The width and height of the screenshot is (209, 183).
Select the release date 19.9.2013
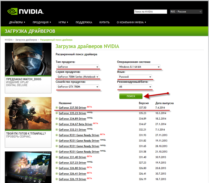click(x=161, y=163)
